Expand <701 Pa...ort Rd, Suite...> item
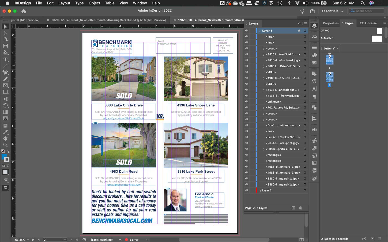This screenshot has height=242, width=388. [264, 108]
